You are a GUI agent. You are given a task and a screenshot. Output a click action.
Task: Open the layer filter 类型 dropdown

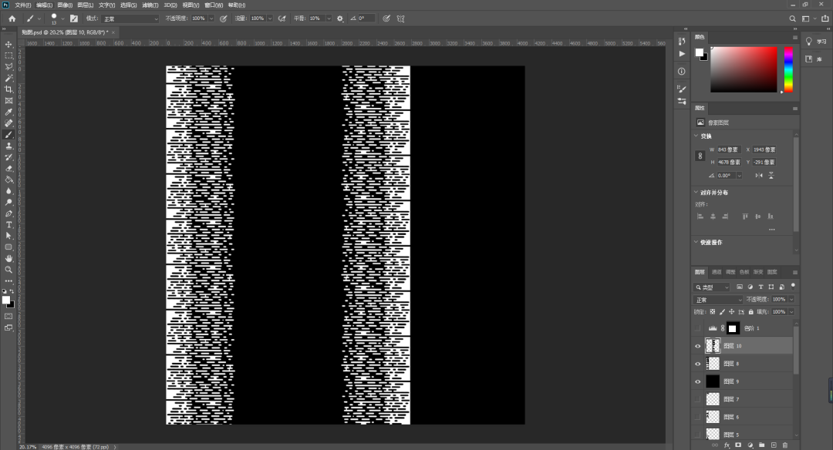[712, 287]
